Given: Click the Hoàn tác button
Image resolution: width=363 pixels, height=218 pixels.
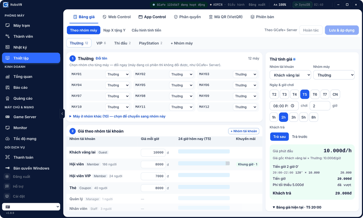Looking at the screenshot, I should click(x=311, y=30).
